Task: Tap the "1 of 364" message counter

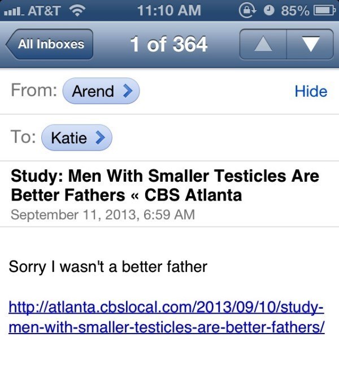Action: 168,44
